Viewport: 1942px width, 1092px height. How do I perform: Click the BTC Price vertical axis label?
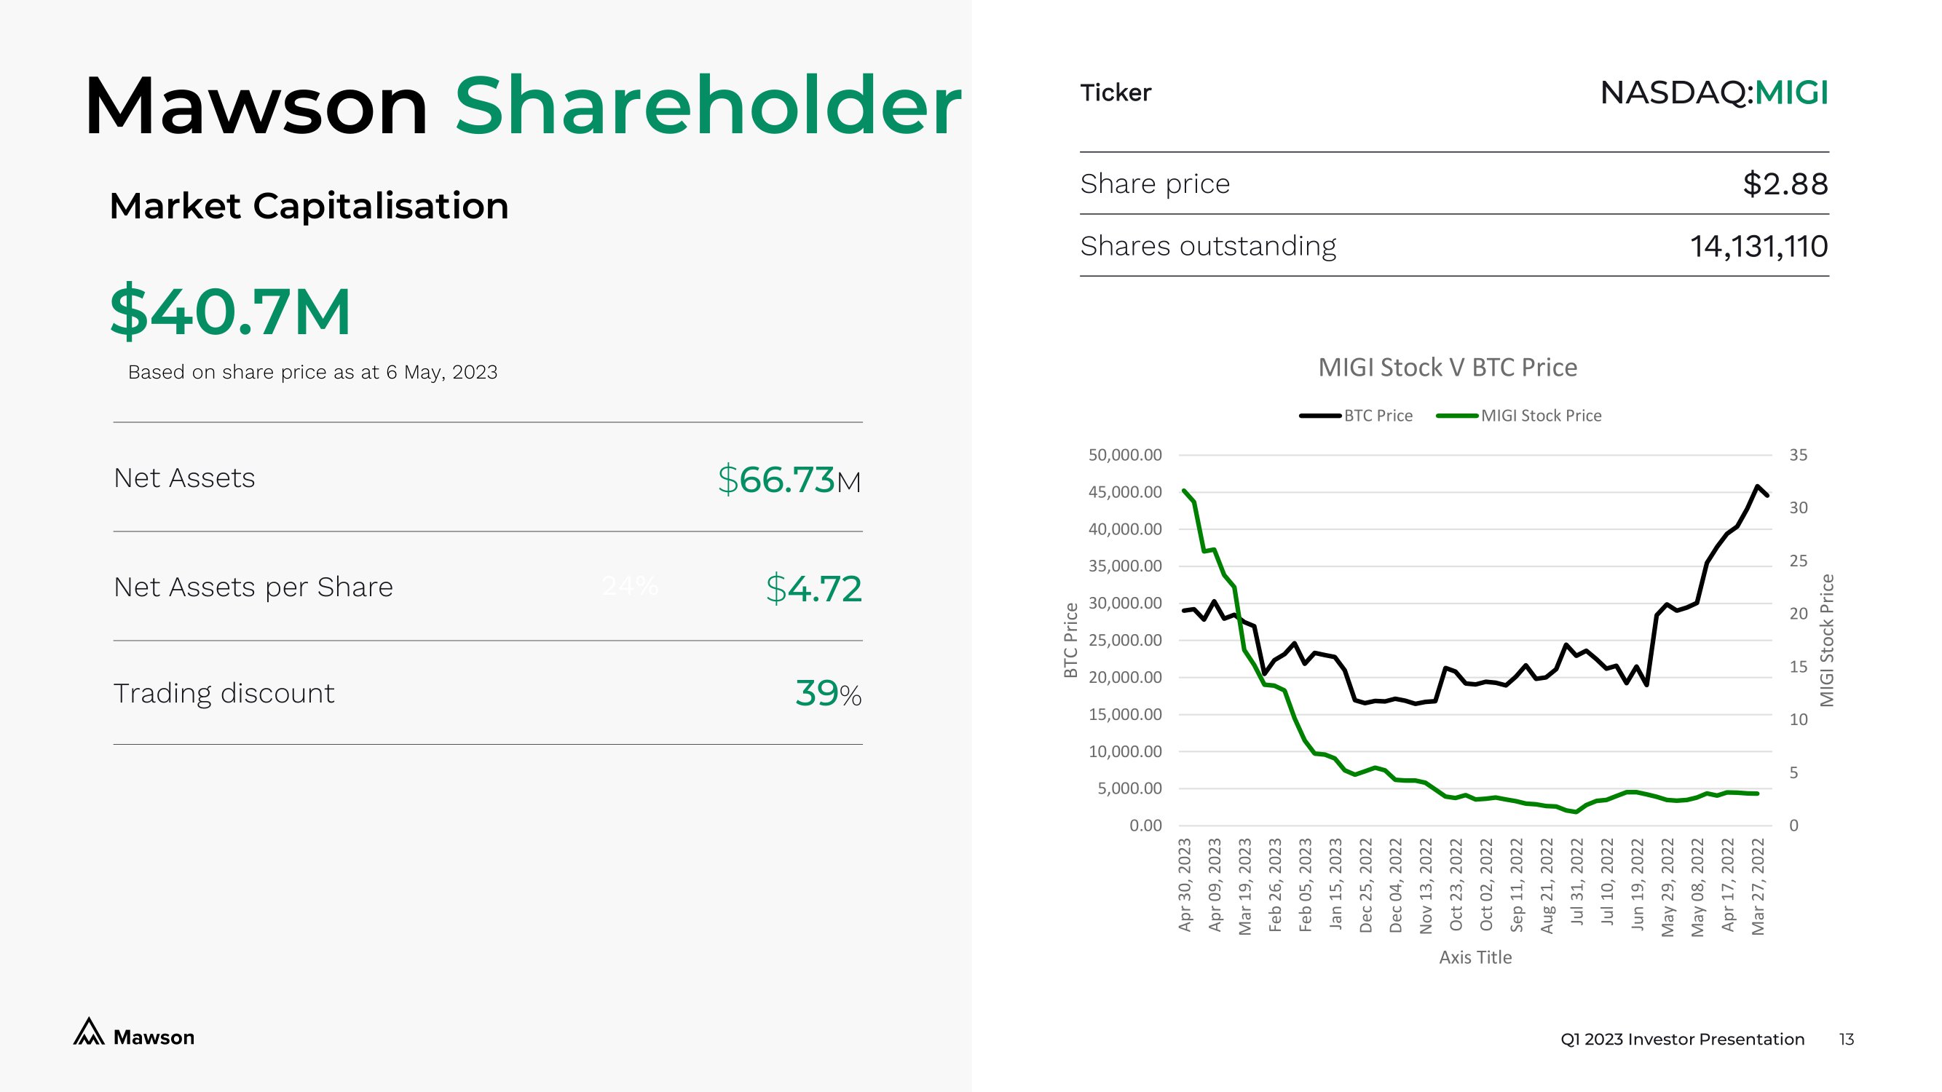tap(1070, 640)
